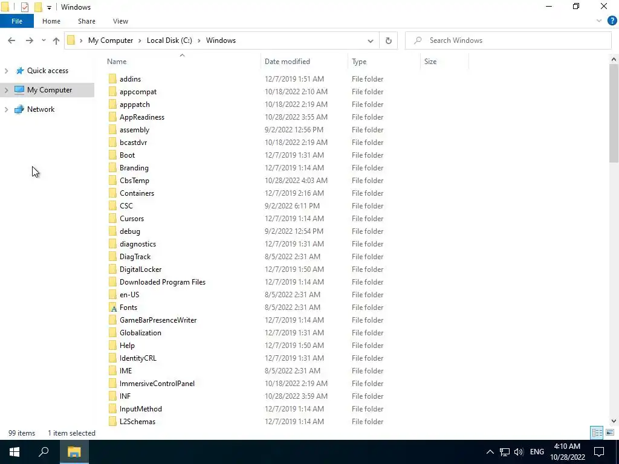Go back with the Back arrow
The image size is (619, 464).
[x=11, y=40]
